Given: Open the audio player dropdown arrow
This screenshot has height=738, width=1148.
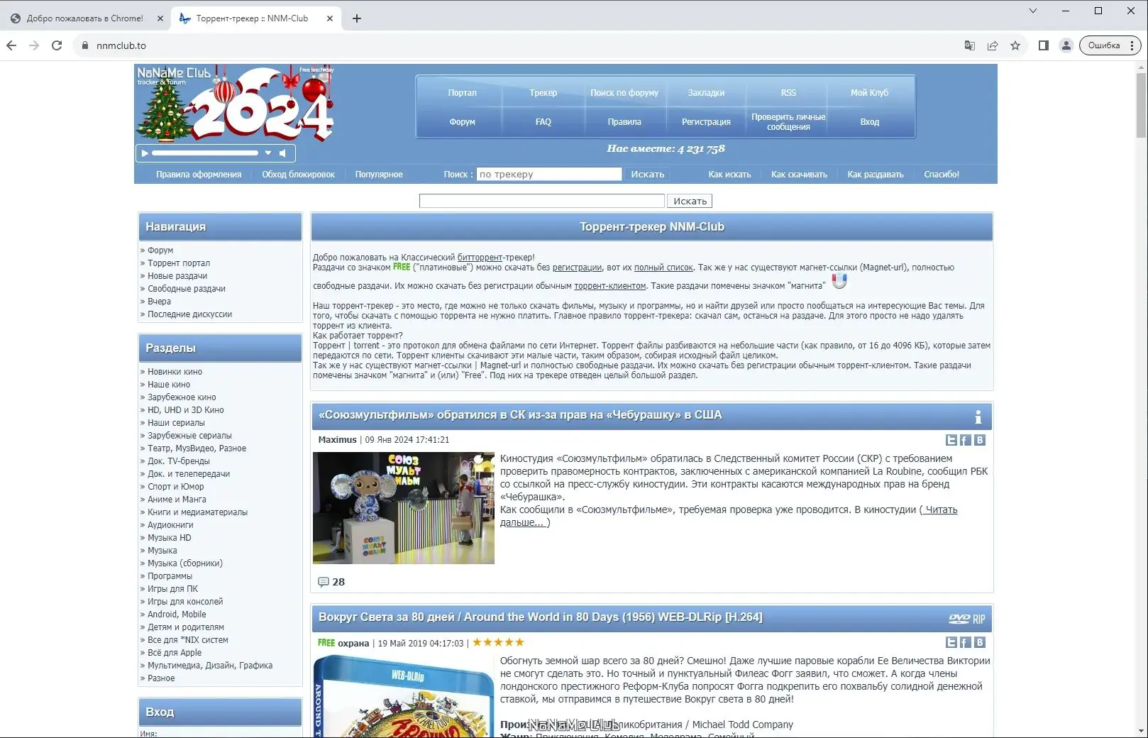Looking at the screenshot, I should [268, 153].
